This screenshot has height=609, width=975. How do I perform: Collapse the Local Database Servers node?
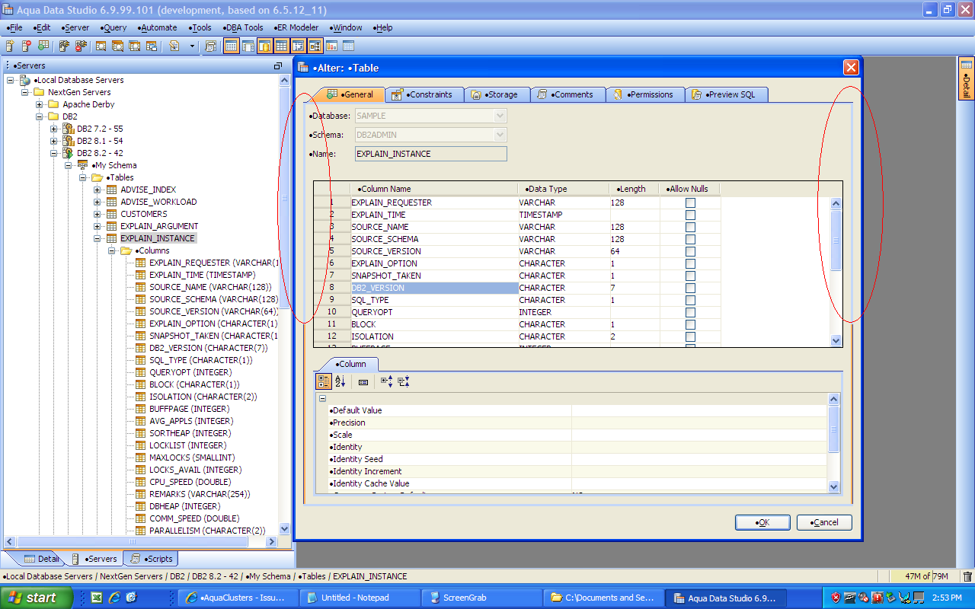click(x=11, y=80)
